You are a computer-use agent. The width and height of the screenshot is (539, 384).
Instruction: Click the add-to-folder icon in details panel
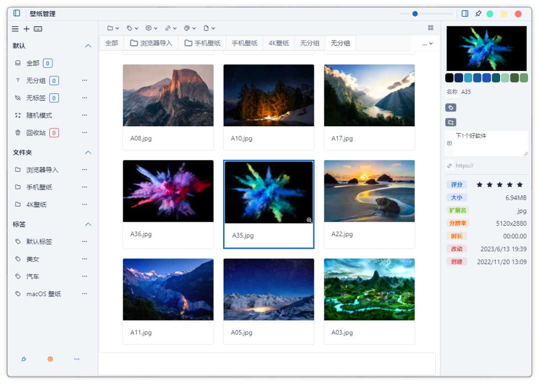click(450, 122)
